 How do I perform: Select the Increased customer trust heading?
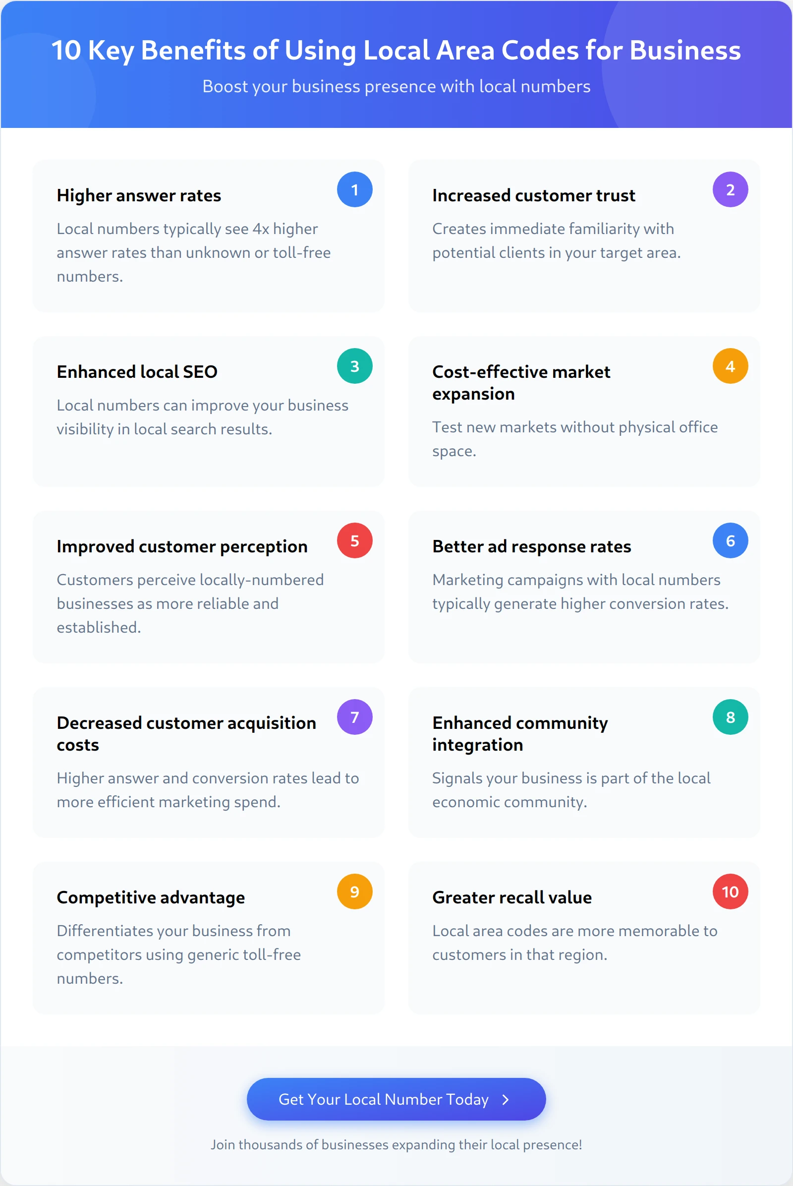coord(533,195)
